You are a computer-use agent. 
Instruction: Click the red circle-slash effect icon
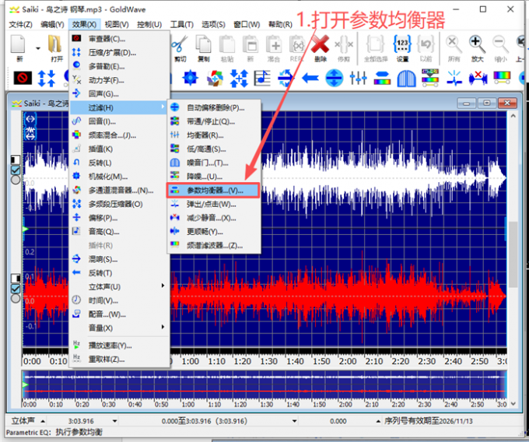(x=21, y=78)
